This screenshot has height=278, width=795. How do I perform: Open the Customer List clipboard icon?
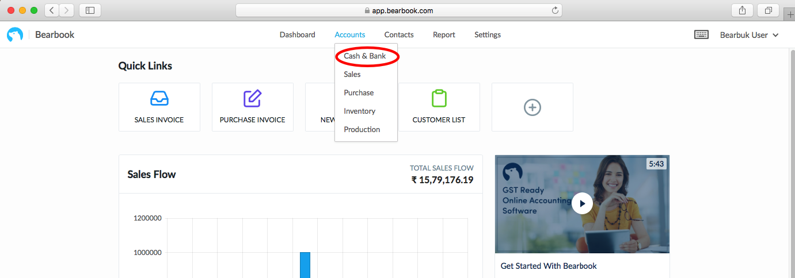(439, 98)
